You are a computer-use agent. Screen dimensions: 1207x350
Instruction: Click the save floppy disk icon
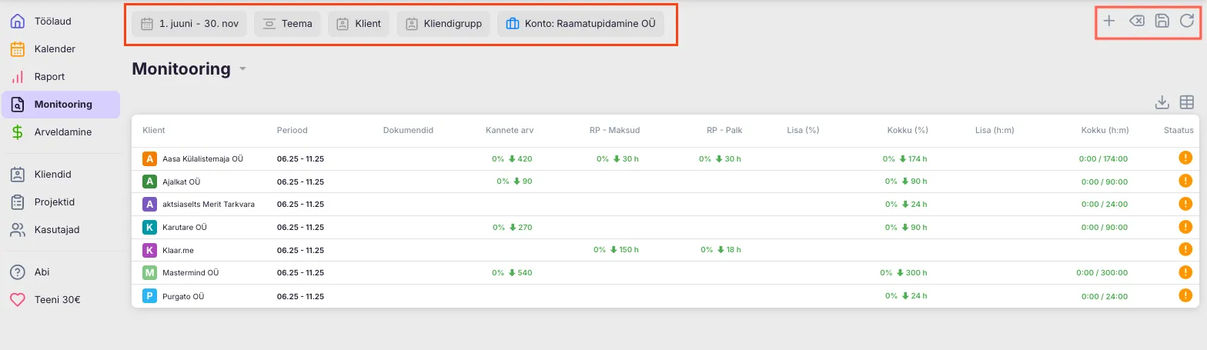tap(1162, 22)
